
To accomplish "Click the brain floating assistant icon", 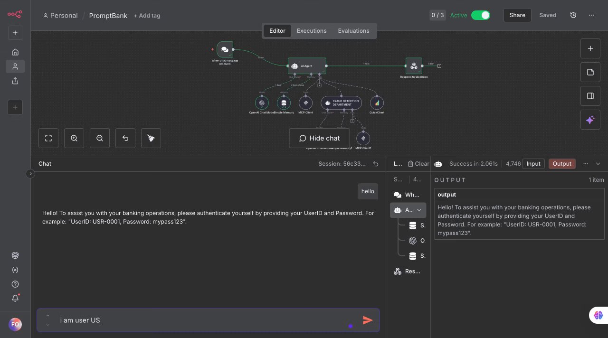I will point(598,315).
